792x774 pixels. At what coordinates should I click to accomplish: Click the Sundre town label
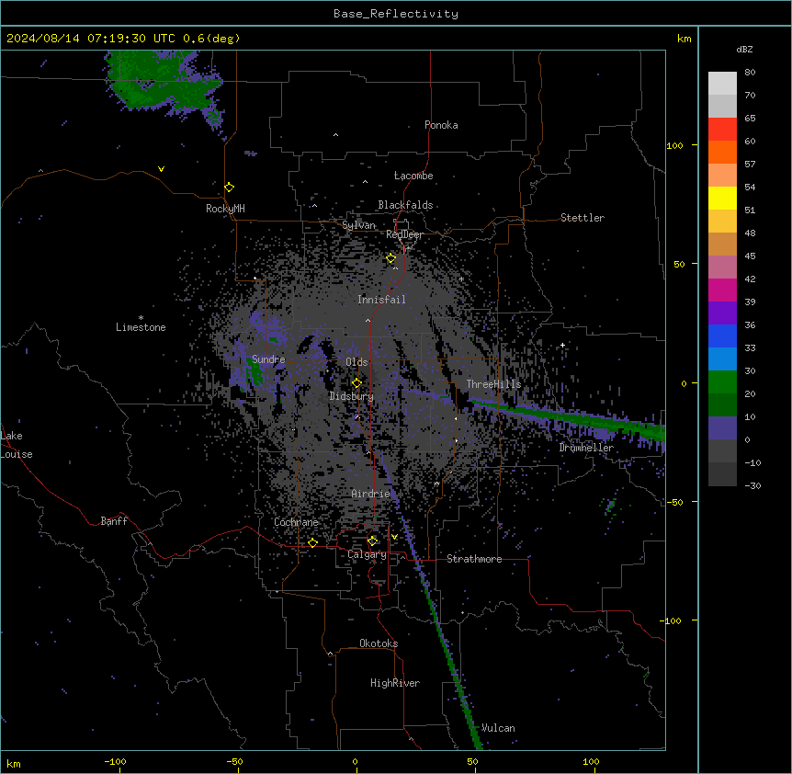(x=268, y=359)
